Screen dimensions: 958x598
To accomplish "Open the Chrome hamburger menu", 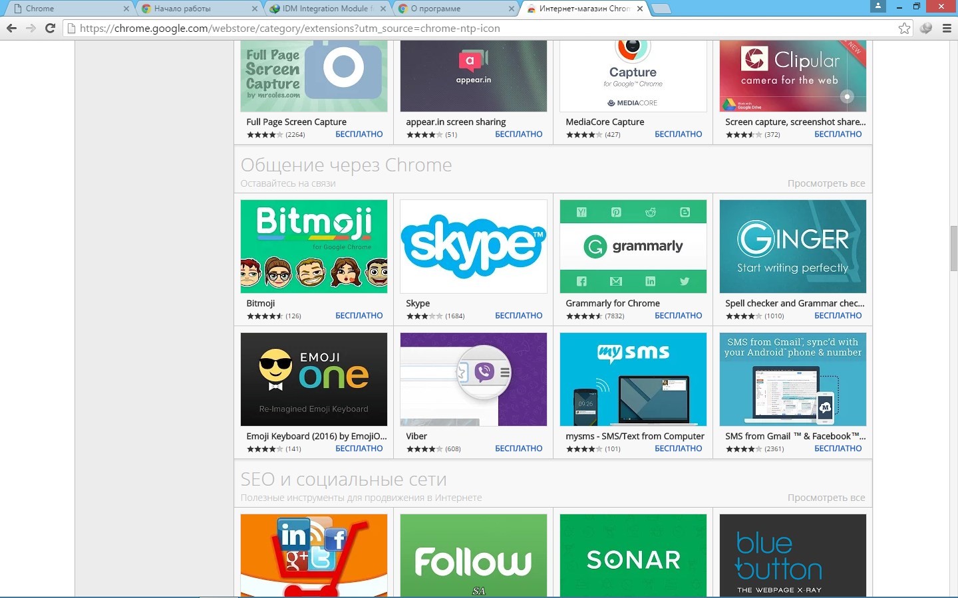I will pos(947,28).
